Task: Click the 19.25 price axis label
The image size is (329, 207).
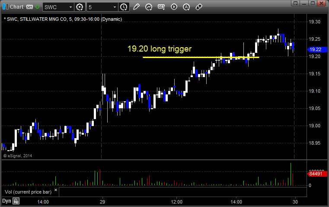Action: click(314, 39)
